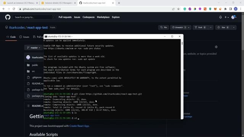This screenshot has height=137, width=244.
Task: Click the terminal 'cd' command prompt line
Action: coord(61,118)
